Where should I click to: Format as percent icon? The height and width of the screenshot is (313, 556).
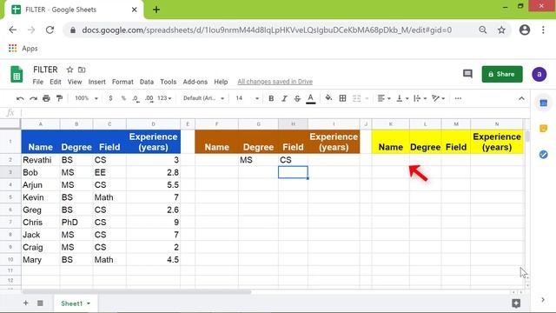123,98
